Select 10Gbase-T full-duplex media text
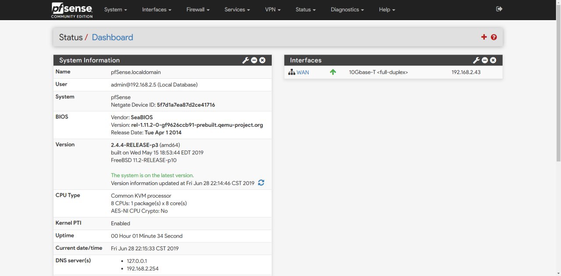Image resolution: width=561 pixels, height=276 pixels. click(378, 72)
